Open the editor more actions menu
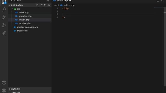This screenshot has width=166, height=93. pos(162,1)
